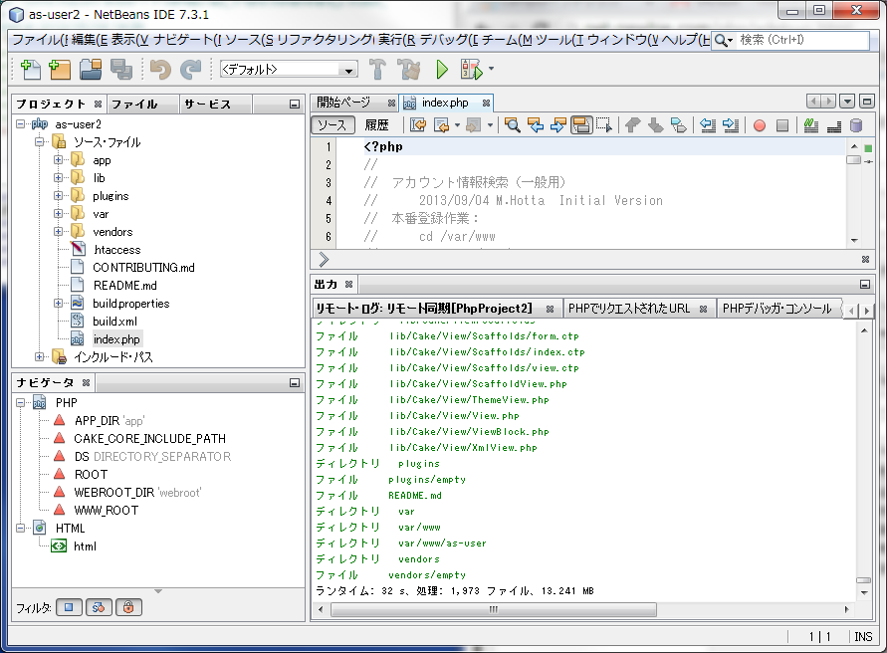Open the 履歴 history view
The height and width of the screenshot is (653, 887).
click(376, 125)
